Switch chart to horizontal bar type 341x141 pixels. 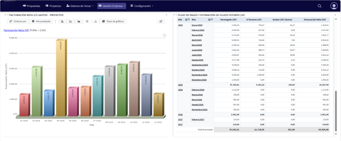[62, 21]
